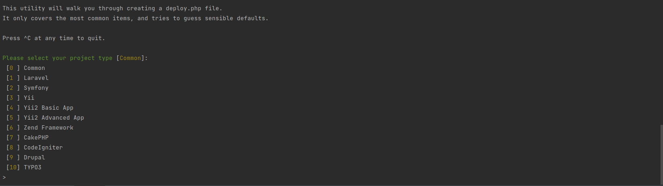
Task: Click the CakePHP list entry
Action: tap(36, 138)
